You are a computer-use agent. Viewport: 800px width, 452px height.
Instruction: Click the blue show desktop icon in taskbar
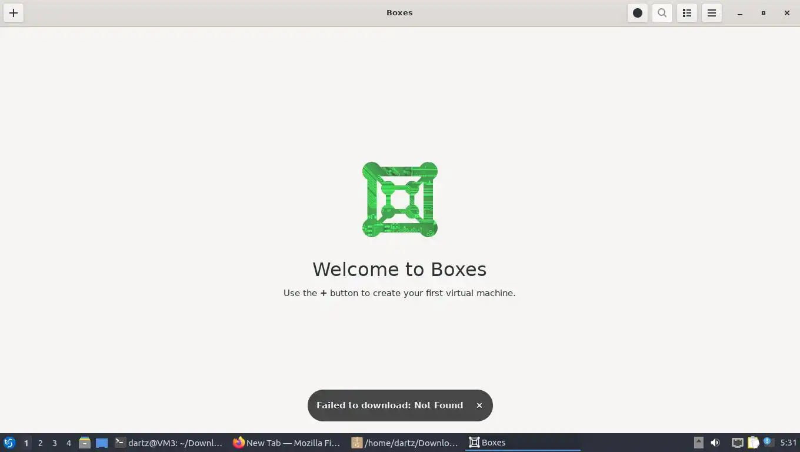(x=102, y=443)
